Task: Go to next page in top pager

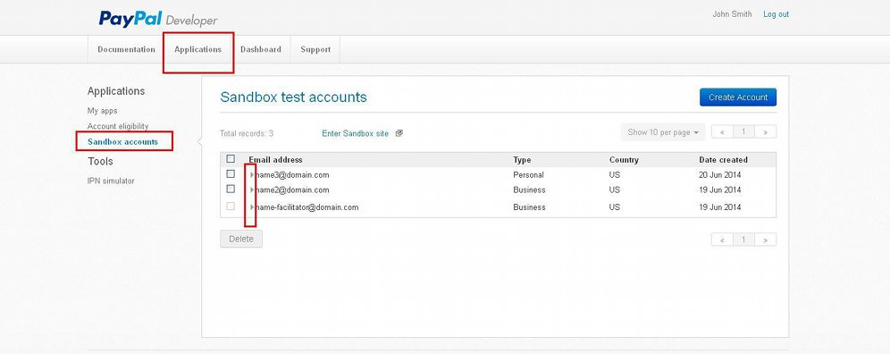Action: pos(766,131)
